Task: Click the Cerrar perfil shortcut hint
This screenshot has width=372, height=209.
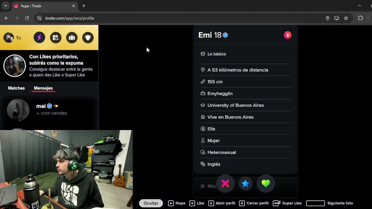Action: point(254,203)
